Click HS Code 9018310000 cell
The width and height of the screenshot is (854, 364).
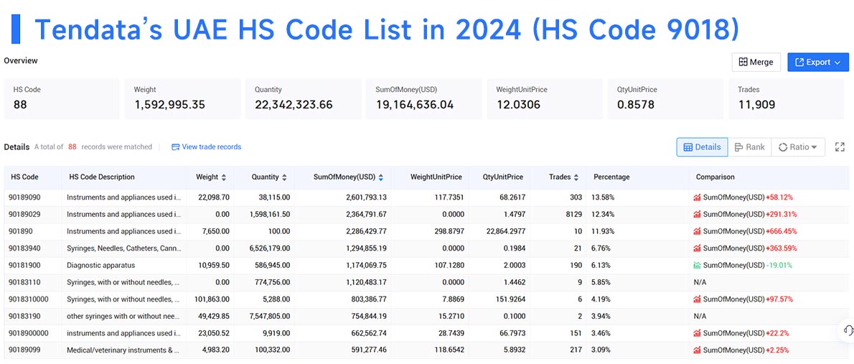click(29, 299)
